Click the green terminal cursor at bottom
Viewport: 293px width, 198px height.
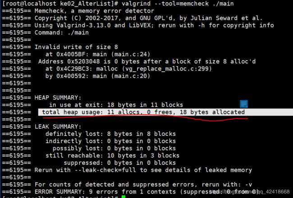tap(124, 197)
